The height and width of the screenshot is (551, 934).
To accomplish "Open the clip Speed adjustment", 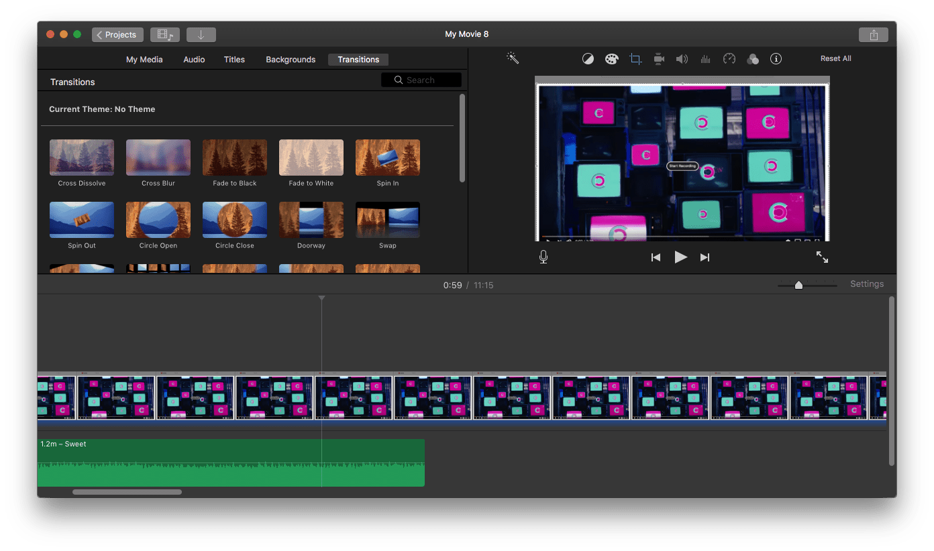I will click(x=729, y=58).
